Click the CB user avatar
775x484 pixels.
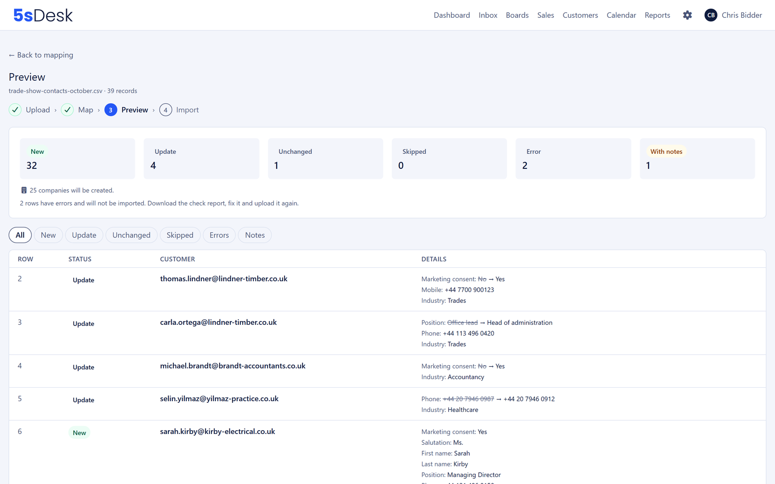[711, 15]
